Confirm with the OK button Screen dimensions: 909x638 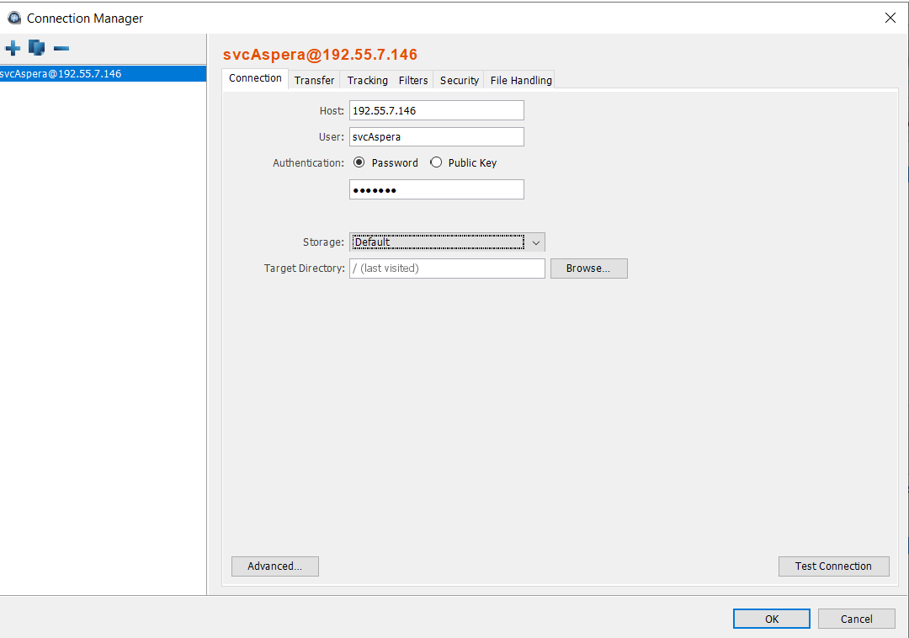(771, 619)
